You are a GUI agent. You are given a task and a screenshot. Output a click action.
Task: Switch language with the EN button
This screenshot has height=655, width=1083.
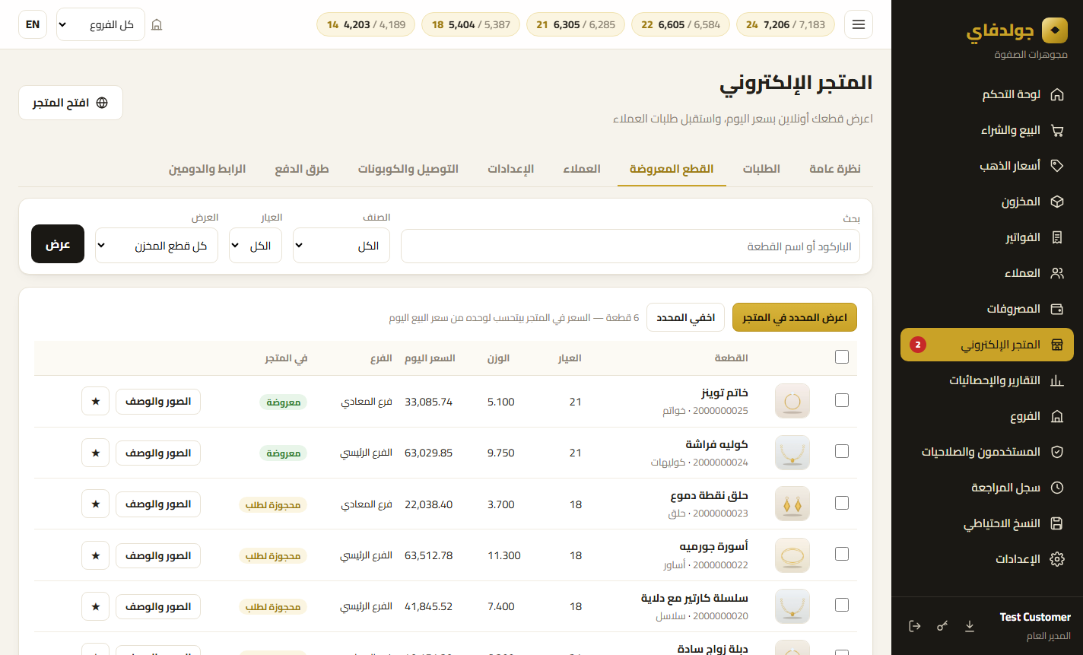(x=33, y=24)
